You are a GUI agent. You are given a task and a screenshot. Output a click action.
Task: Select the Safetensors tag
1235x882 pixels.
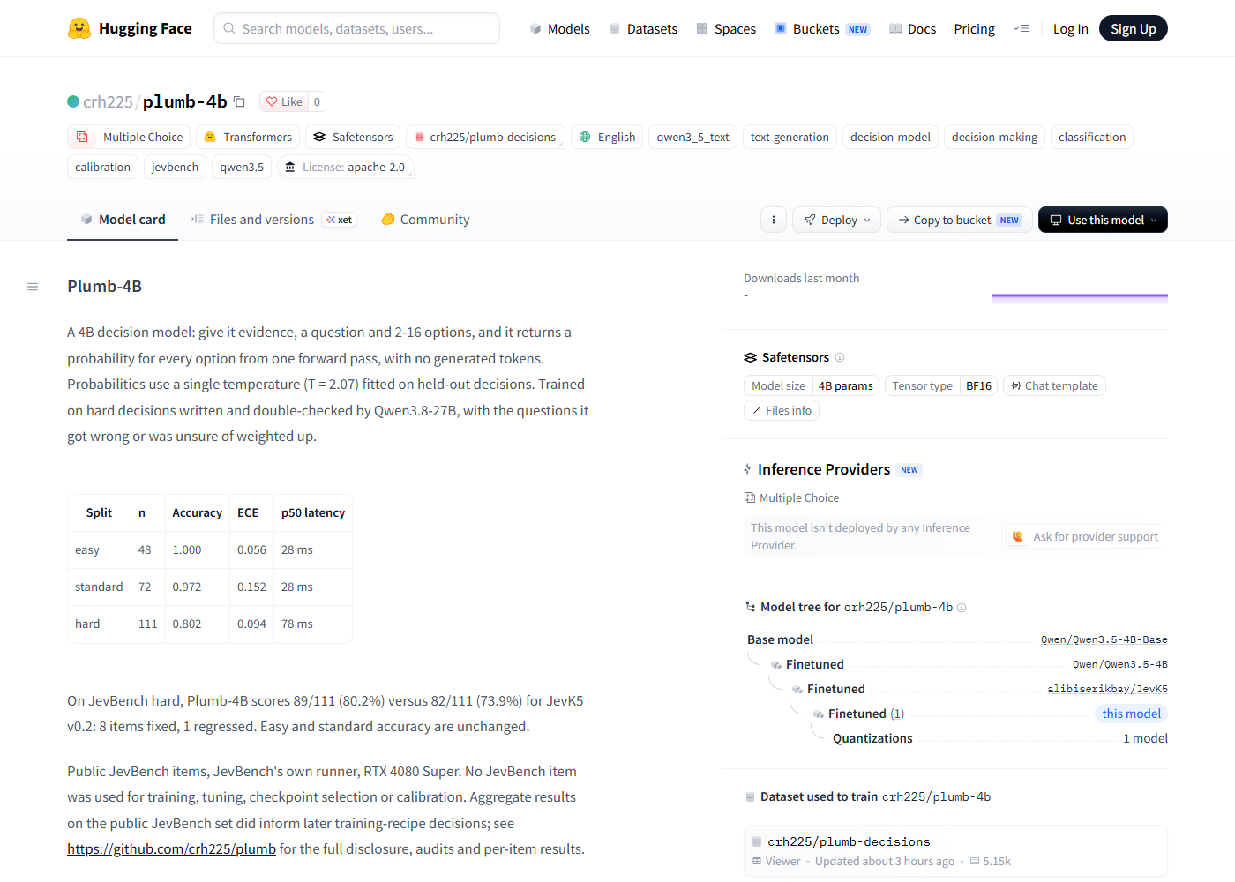[x=353, y=137]
